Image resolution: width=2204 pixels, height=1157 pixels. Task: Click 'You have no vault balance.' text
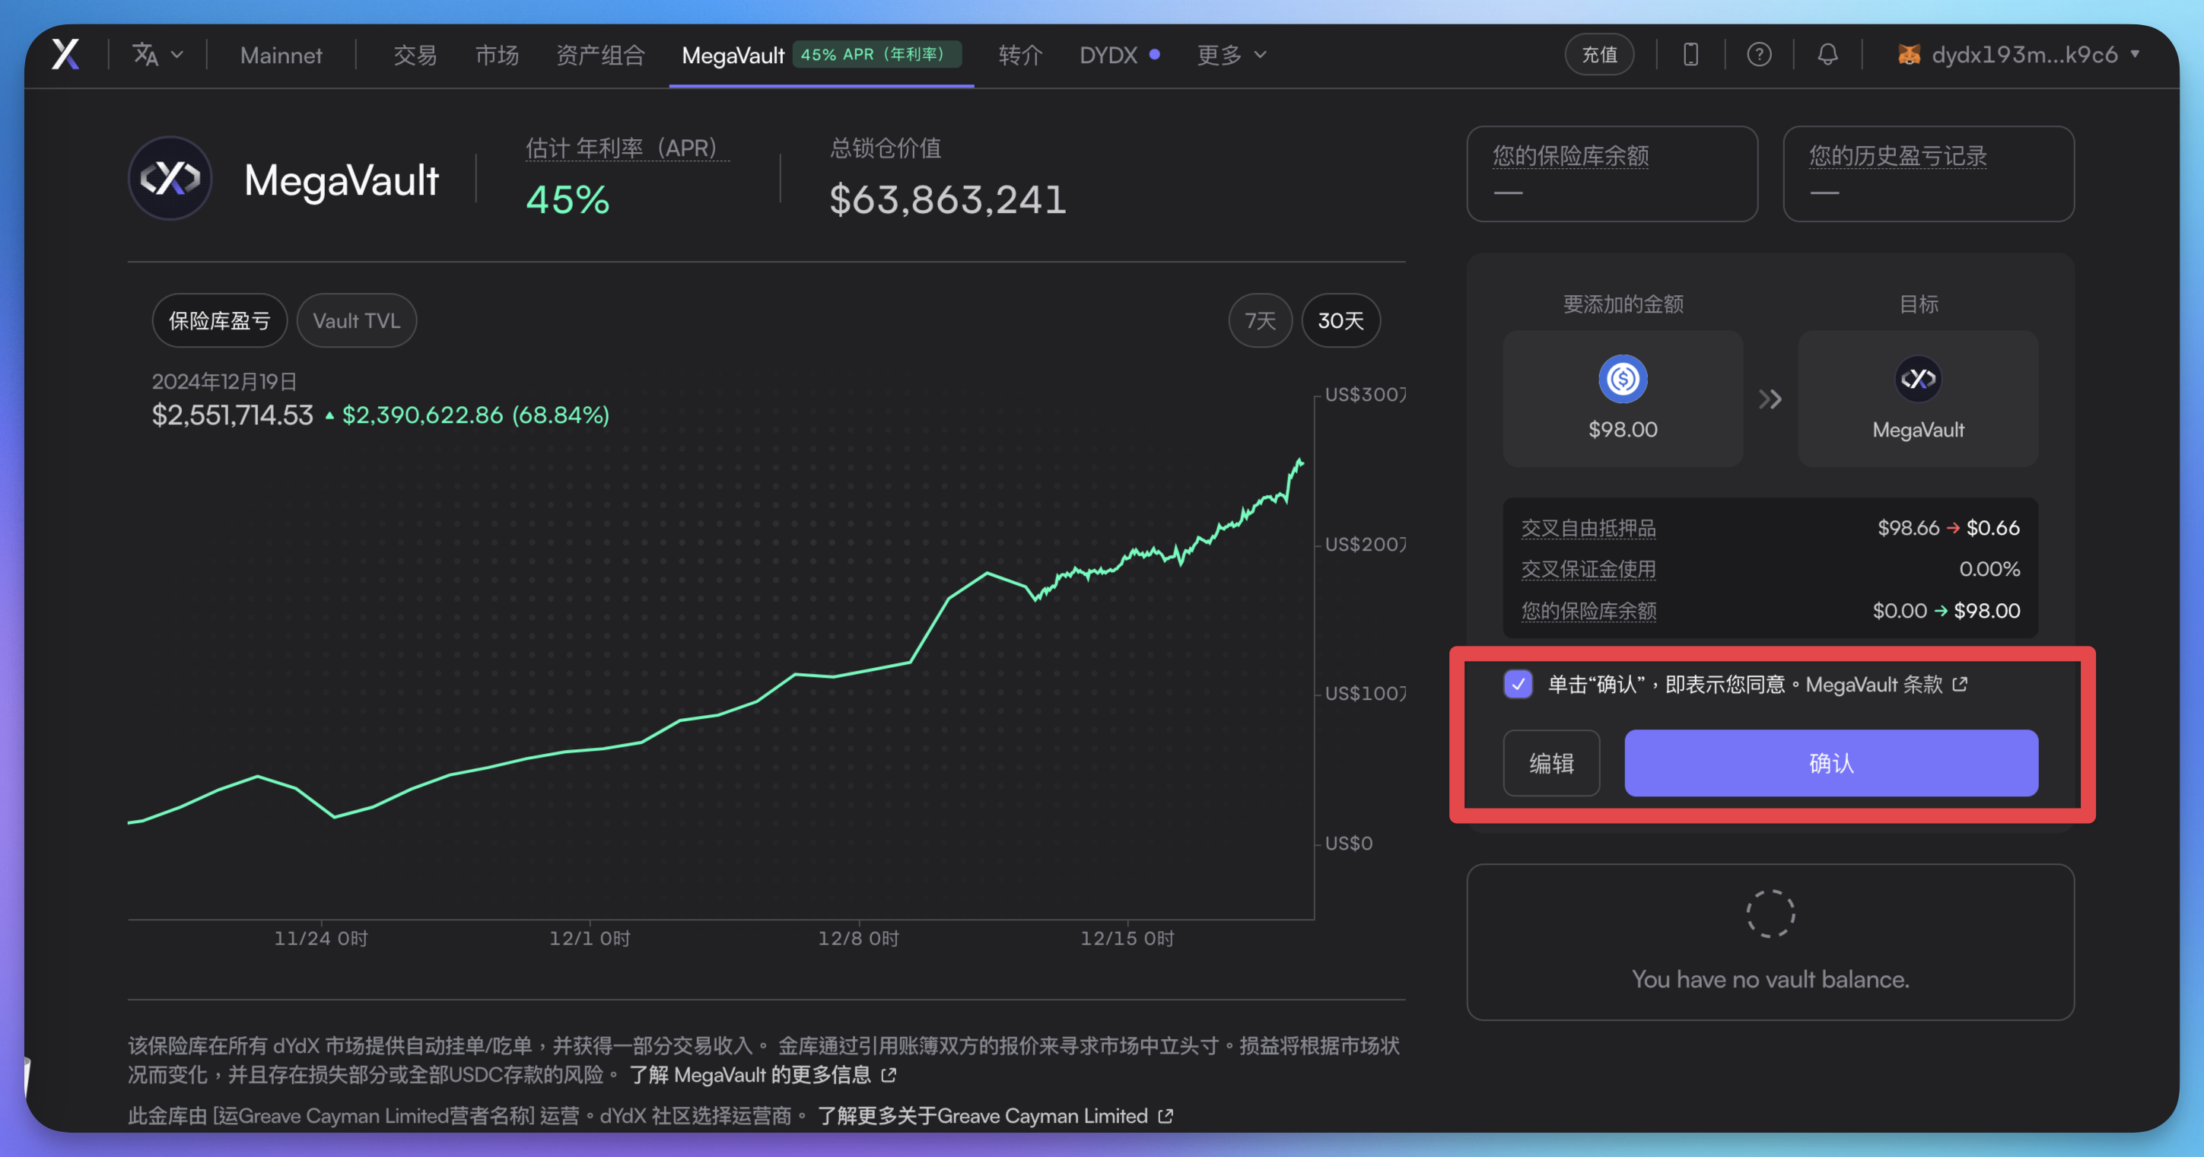click(x=1770, y=979)
